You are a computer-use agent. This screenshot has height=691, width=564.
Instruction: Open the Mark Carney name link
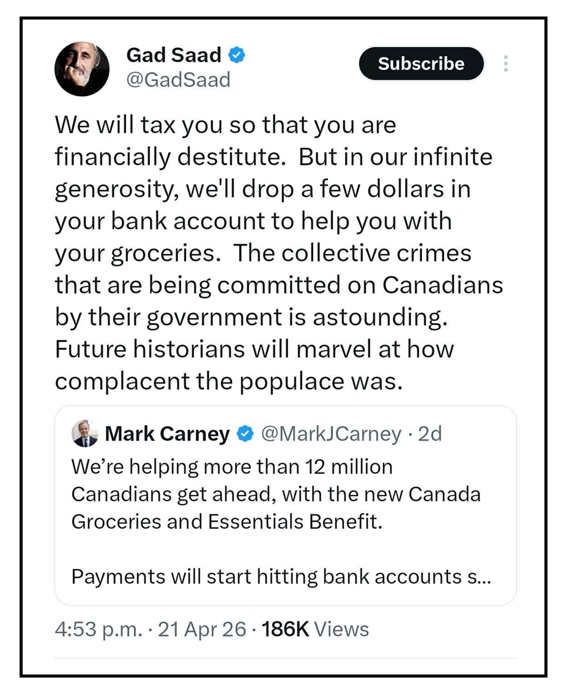(167, 434)
